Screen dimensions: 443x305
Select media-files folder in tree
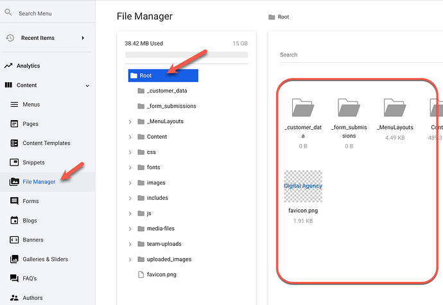tap(161, 229)
